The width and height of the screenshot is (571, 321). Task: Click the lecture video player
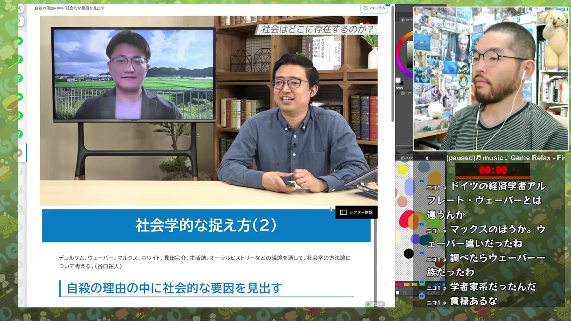tap(208, 111)
